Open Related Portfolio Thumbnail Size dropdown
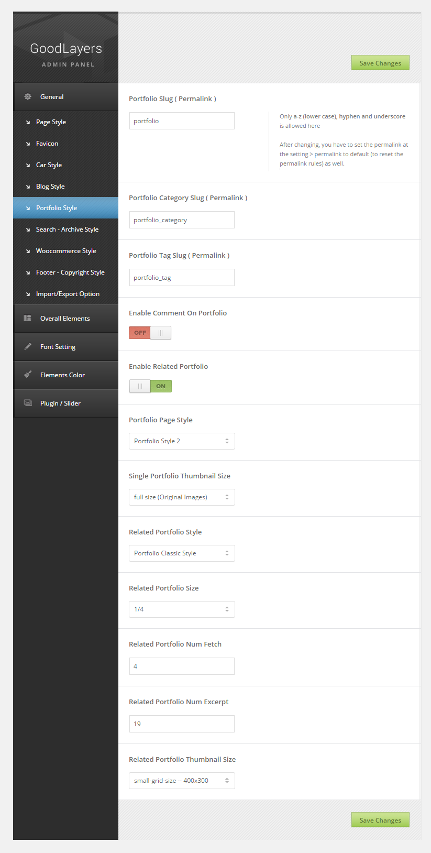Screen dimensions: 431x853 pos(182,781)
